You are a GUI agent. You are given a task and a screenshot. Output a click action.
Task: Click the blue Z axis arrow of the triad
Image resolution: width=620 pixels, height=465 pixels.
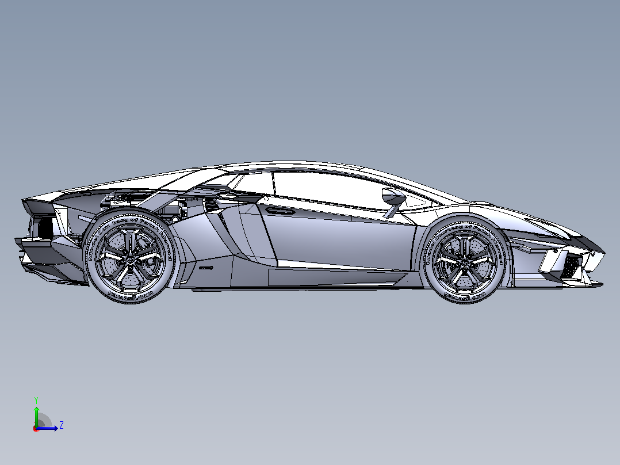coord(47,428)
